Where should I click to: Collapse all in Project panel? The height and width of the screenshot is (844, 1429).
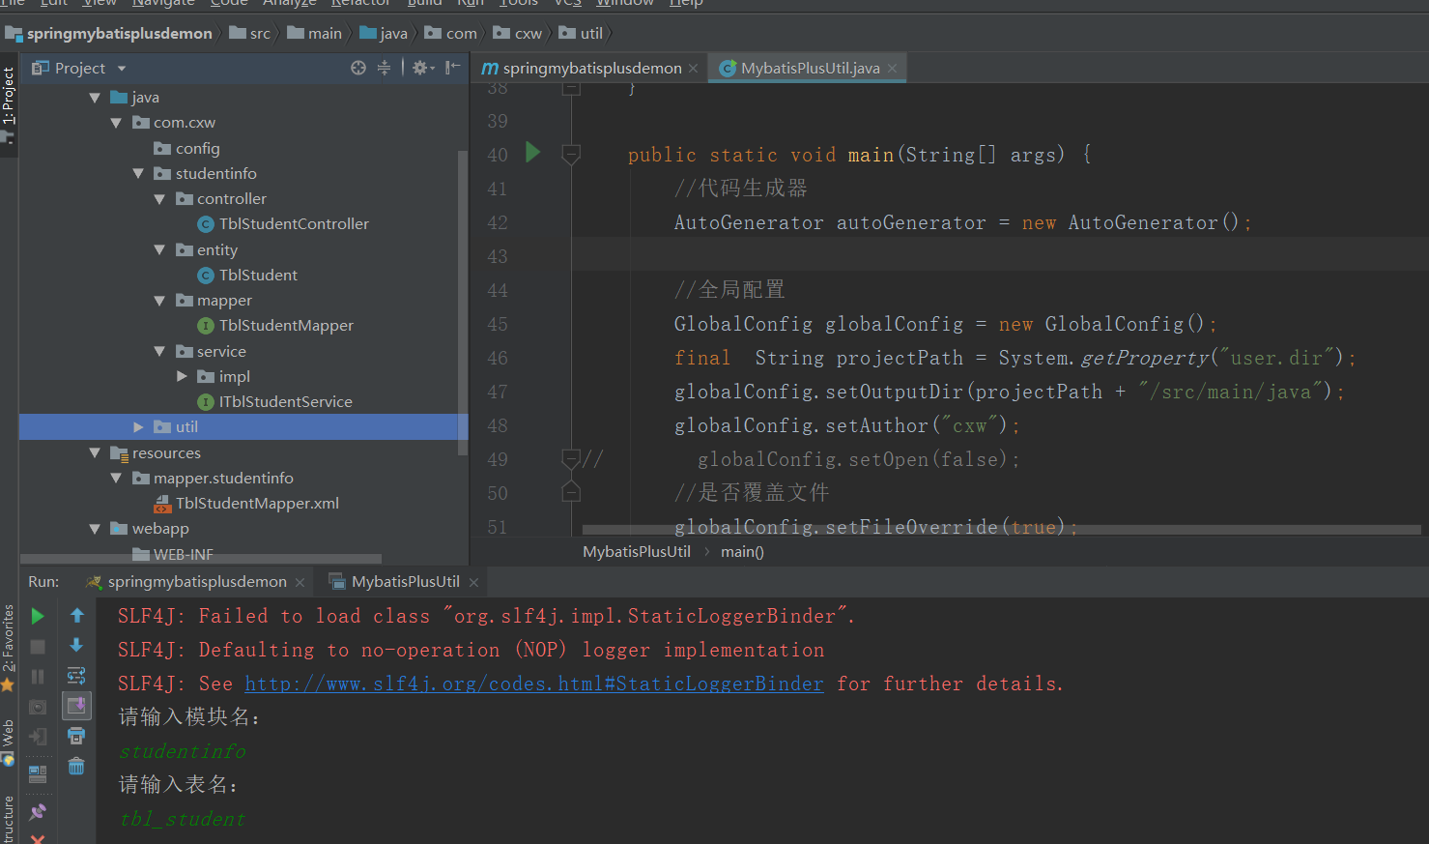coord(384,68)
